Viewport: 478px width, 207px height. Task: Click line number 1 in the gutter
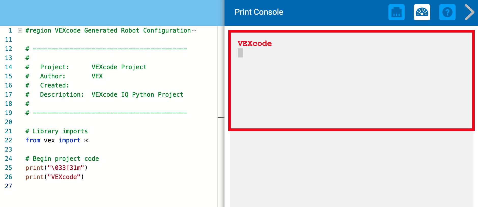tap(10, 31)
